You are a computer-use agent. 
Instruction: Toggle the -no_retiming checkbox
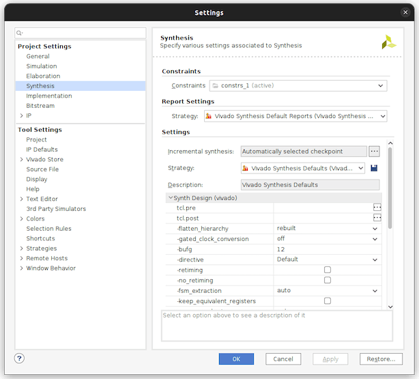(x=328, y=280)
